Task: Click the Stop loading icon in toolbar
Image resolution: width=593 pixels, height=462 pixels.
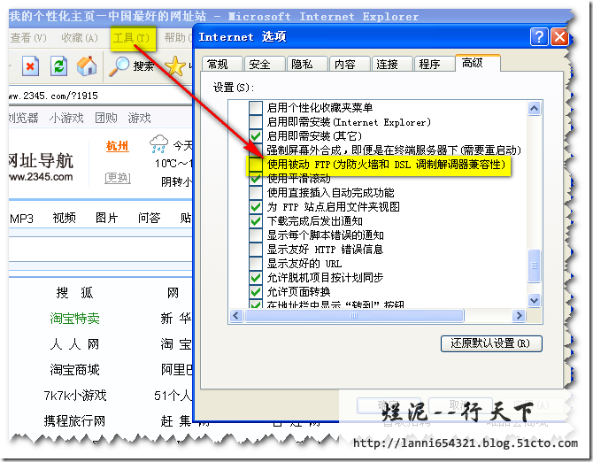Action: coord(30,65)
